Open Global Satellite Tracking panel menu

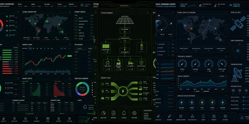[x=226, y=12]
